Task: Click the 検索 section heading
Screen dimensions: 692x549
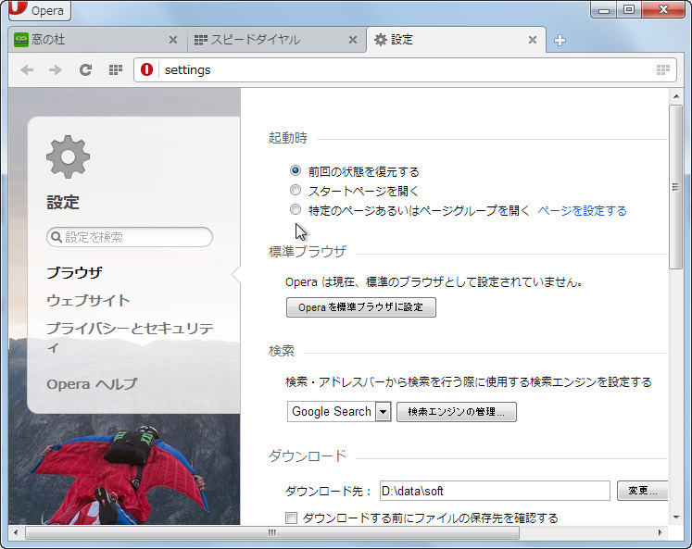Action: (281, 351)
